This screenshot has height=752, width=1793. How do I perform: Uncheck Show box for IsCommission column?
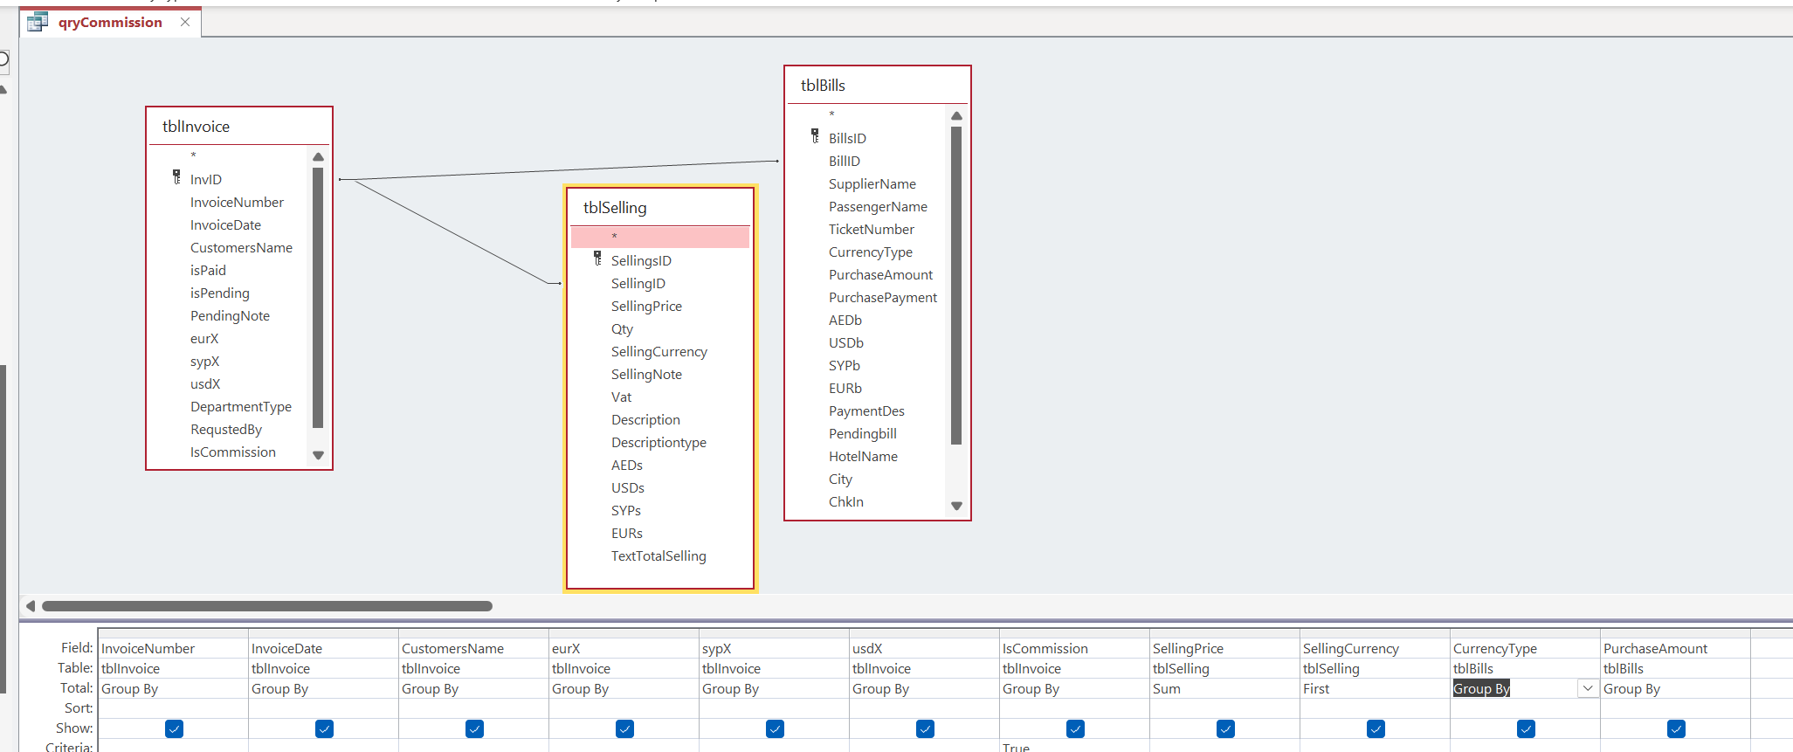coord(1075,728)
